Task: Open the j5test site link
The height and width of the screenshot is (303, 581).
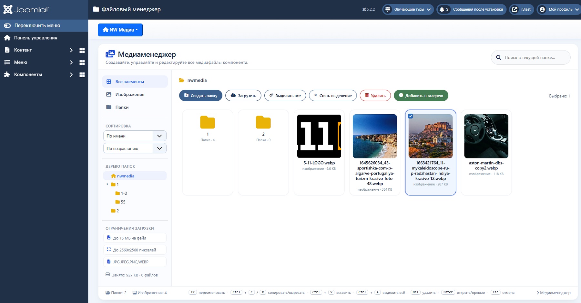Action: click(521, 9)
